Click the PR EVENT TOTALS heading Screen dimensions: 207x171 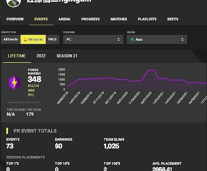(35, 131)
